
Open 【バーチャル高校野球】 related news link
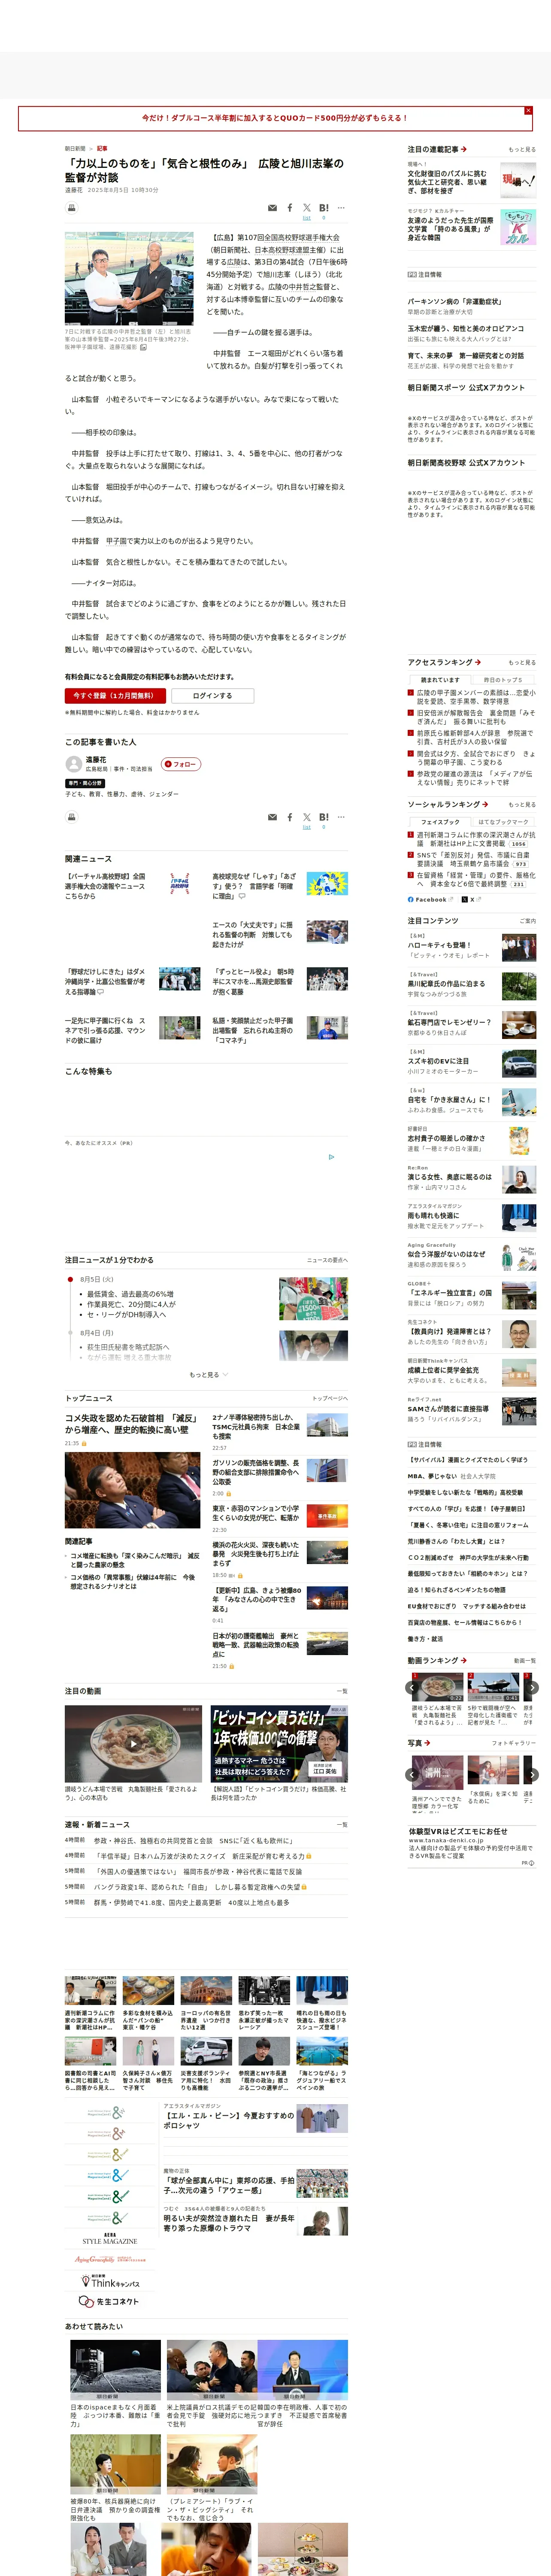click(105, 886)
